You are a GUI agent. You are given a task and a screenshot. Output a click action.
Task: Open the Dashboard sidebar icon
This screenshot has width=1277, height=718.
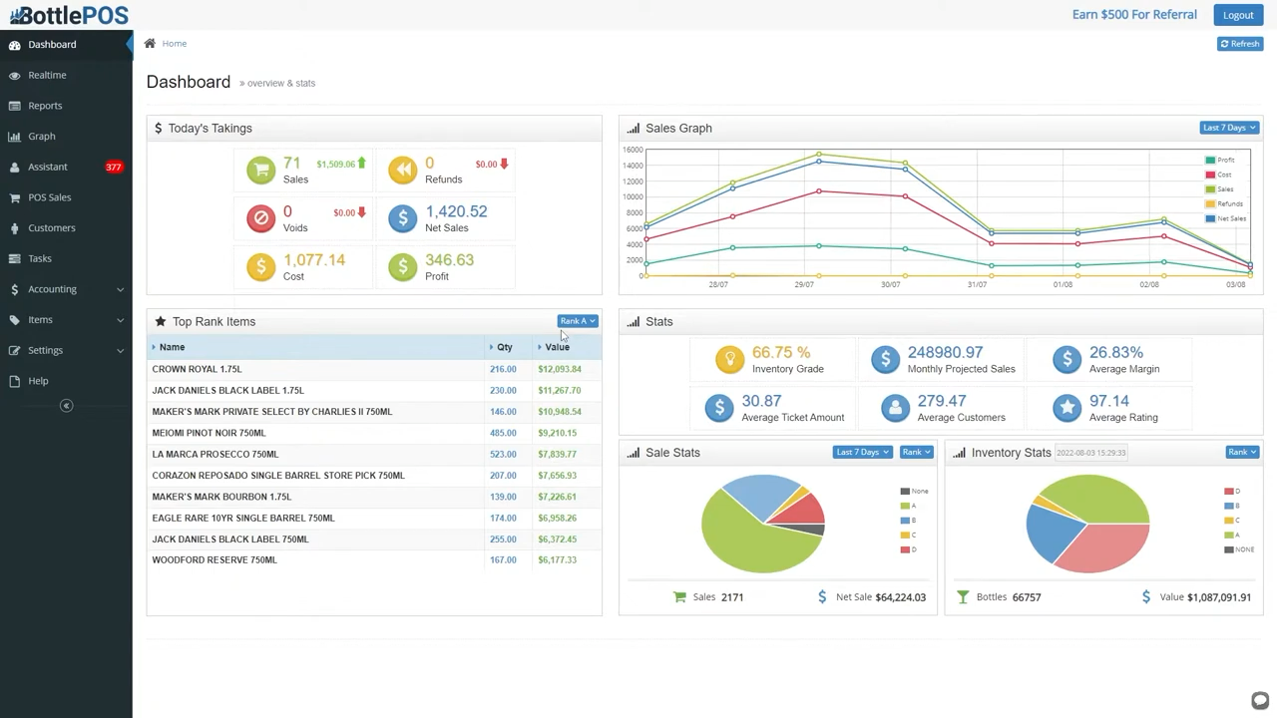[14, 45]
